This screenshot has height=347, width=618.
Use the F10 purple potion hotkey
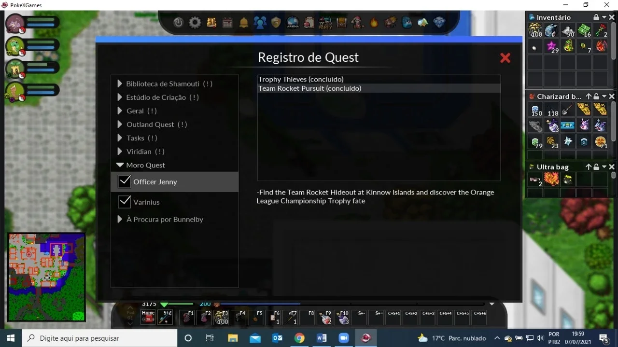click(x=342, y=317)
